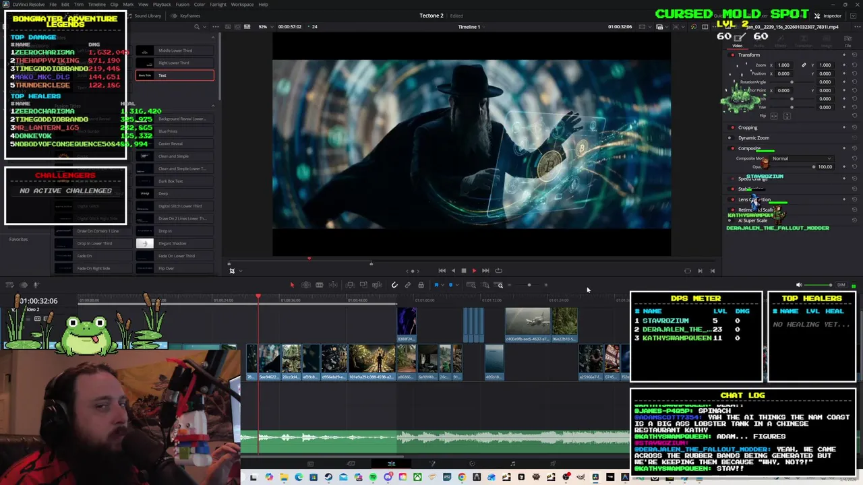Click the Flip Horizontal icon
The width and height of the screenshot is (863, 485).
tap(775, 116)
